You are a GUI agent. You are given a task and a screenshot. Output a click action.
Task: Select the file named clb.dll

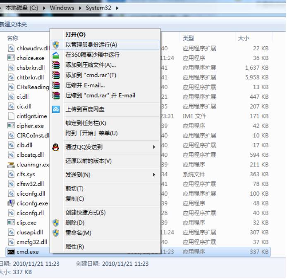(24, 145)
